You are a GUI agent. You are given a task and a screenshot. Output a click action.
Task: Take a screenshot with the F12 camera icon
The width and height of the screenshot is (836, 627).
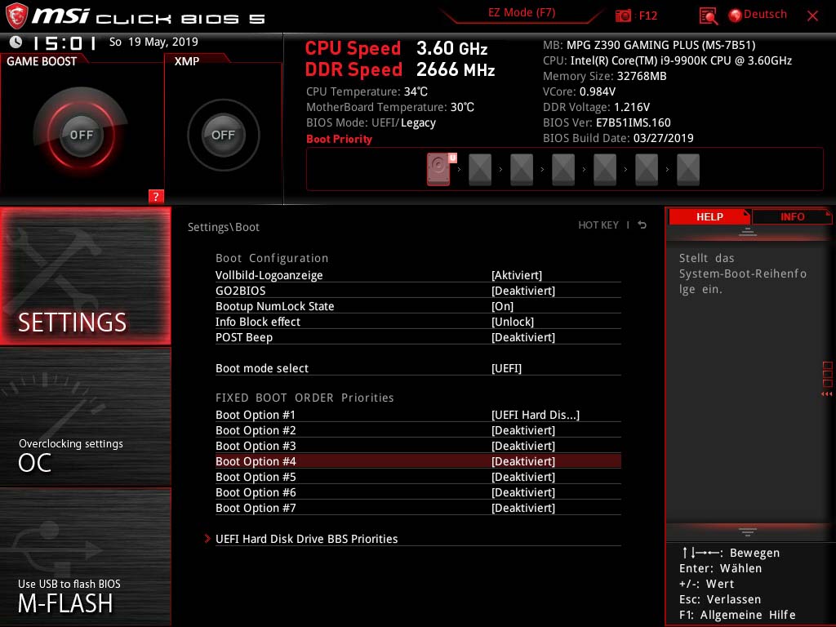click(x=623, y=16)
